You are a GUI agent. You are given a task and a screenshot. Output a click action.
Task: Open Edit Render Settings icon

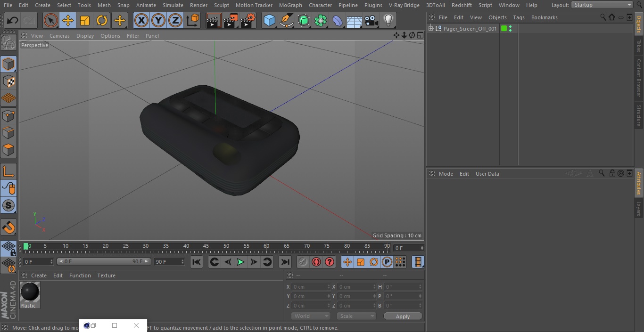tap(248, 20)
